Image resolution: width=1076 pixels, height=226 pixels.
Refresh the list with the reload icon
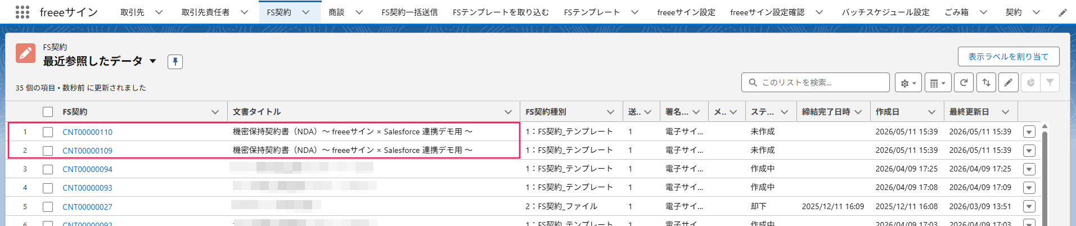pos(964,83)
